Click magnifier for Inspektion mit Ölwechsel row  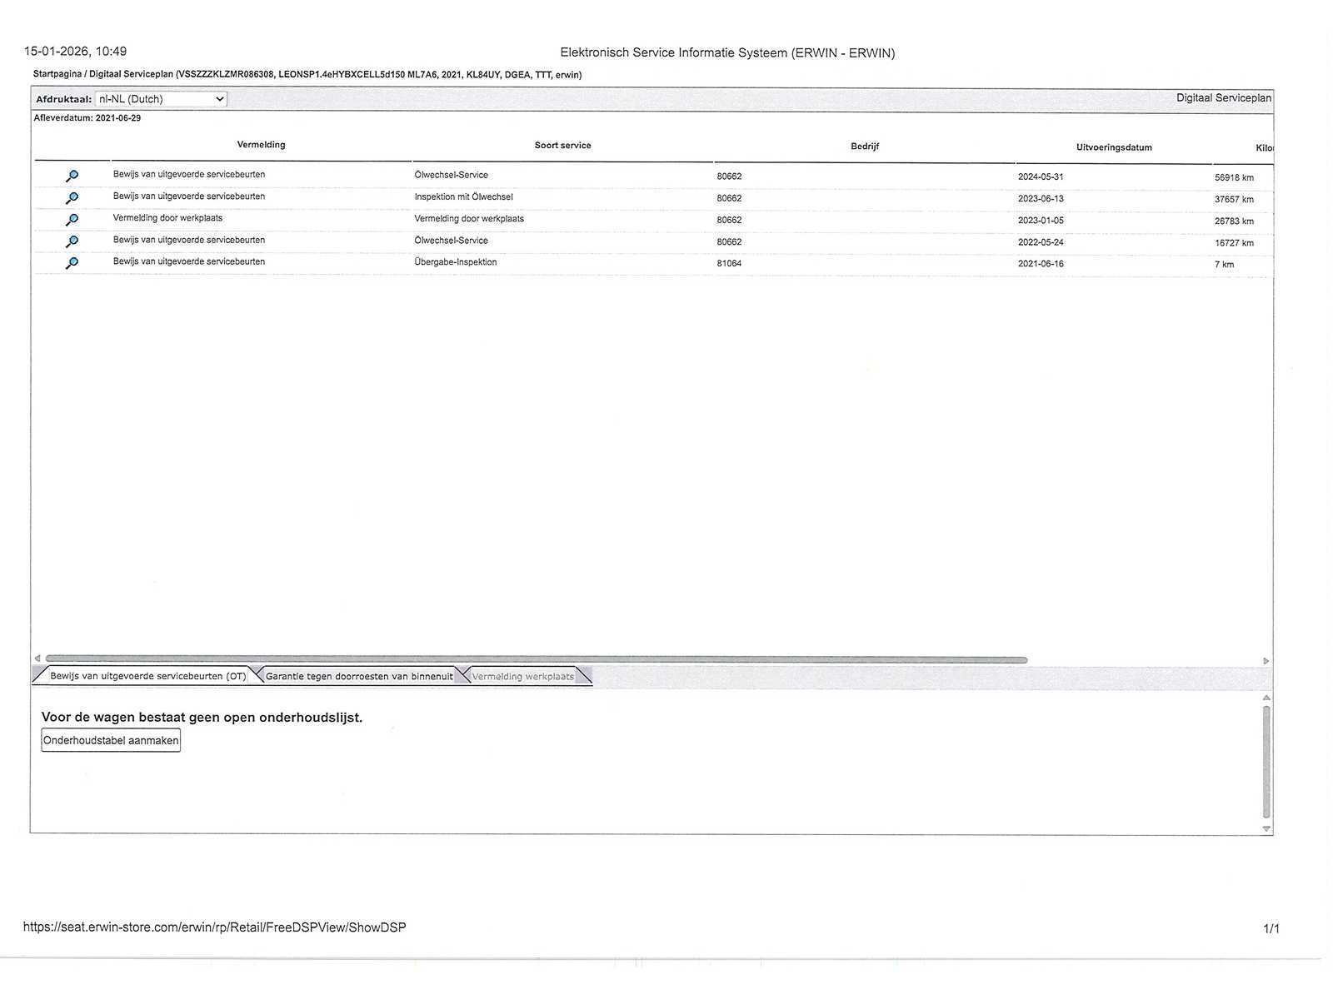[x=72, y=198]
